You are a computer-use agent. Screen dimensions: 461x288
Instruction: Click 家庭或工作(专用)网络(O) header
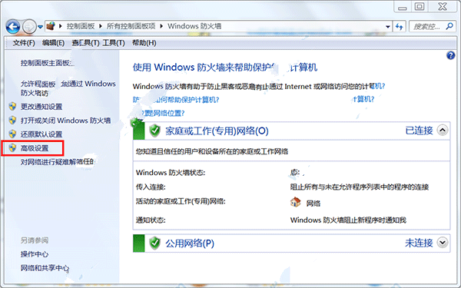click(217, 131)
